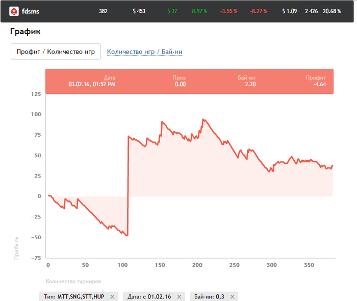This screenshot has height=301, width=357.
Task: Click the -8.27 % statistic in header
Action: (259, 11)
